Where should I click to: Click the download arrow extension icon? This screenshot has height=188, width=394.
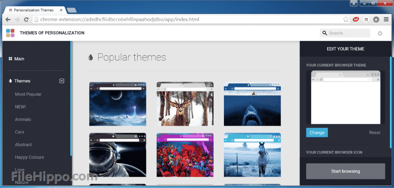click(376, 19)
